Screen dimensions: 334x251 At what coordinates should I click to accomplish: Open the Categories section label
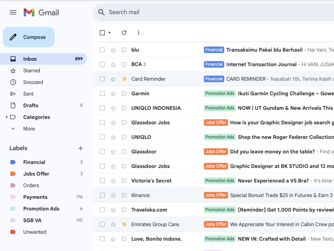(x=37, y=117)
